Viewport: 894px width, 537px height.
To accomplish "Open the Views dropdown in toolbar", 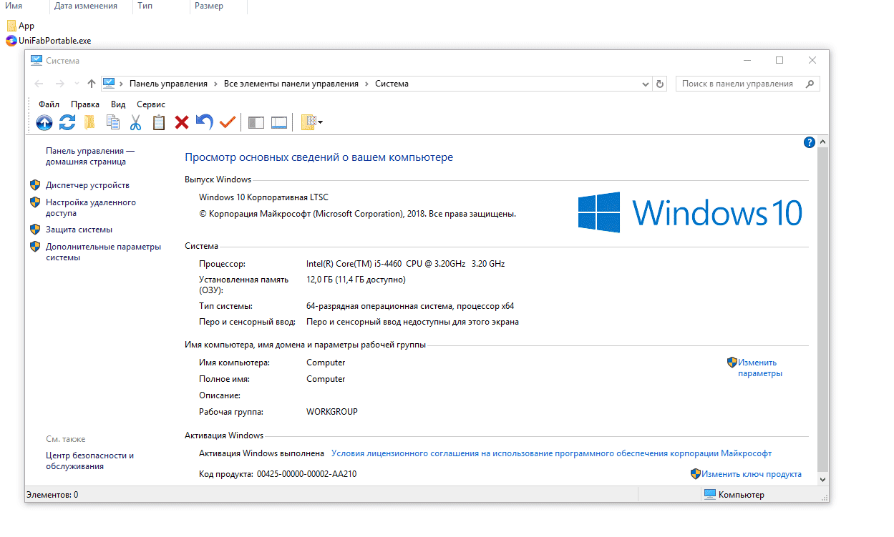I will [x=311, y=122].
